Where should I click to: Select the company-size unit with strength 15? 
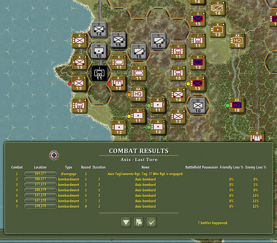[178, 73]
